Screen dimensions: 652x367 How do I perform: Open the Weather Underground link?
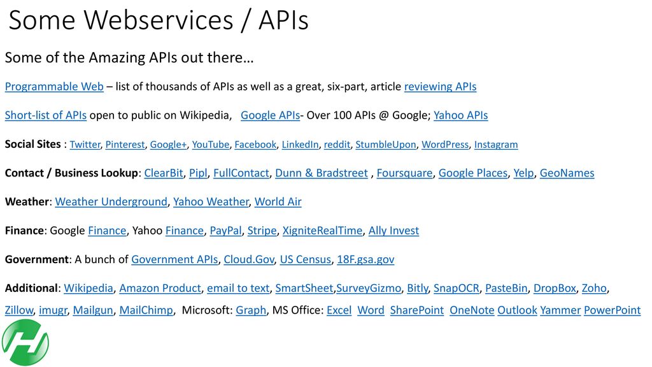click(x=111, y=202)
